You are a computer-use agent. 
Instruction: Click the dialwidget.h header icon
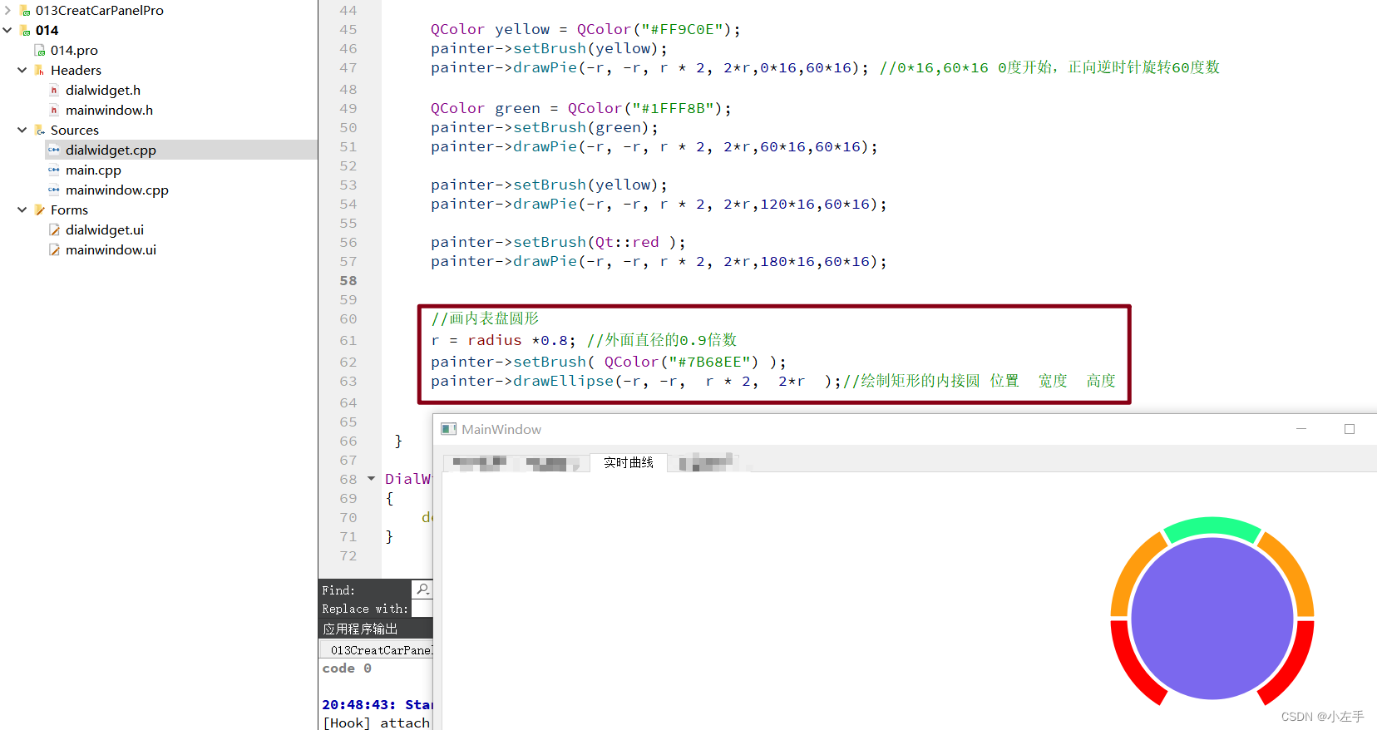54,90
